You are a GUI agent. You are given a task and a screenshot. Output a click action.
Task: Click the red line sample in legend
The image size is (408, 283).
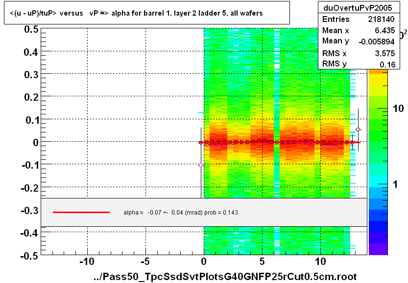81,213
